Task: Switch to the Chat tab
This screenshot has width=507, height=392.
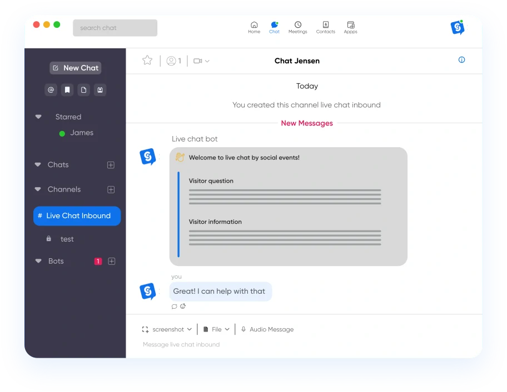Action: (274, 27)
